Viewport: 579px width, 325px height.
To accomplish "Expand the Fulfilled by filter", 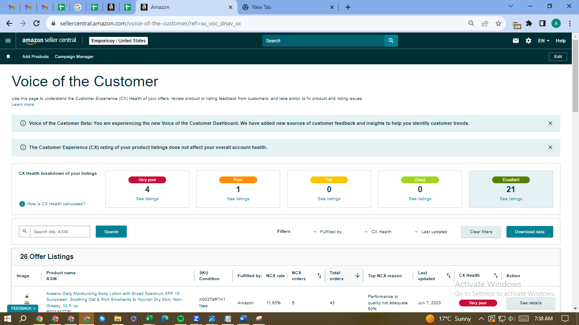I will click(x=328, y=232).
